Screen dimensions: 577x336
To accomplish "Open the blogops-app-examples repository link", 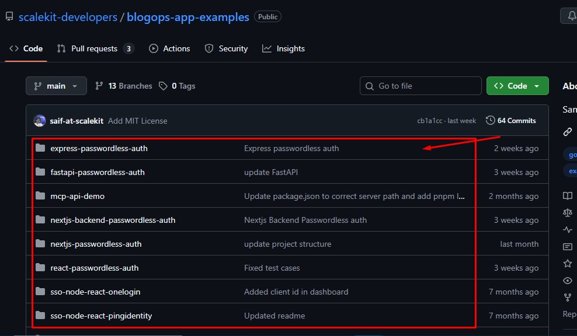I will (187, 17).
